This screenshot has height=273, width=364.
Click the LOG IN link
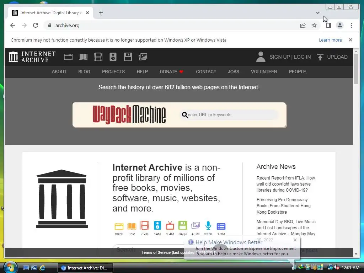[302, 57]
